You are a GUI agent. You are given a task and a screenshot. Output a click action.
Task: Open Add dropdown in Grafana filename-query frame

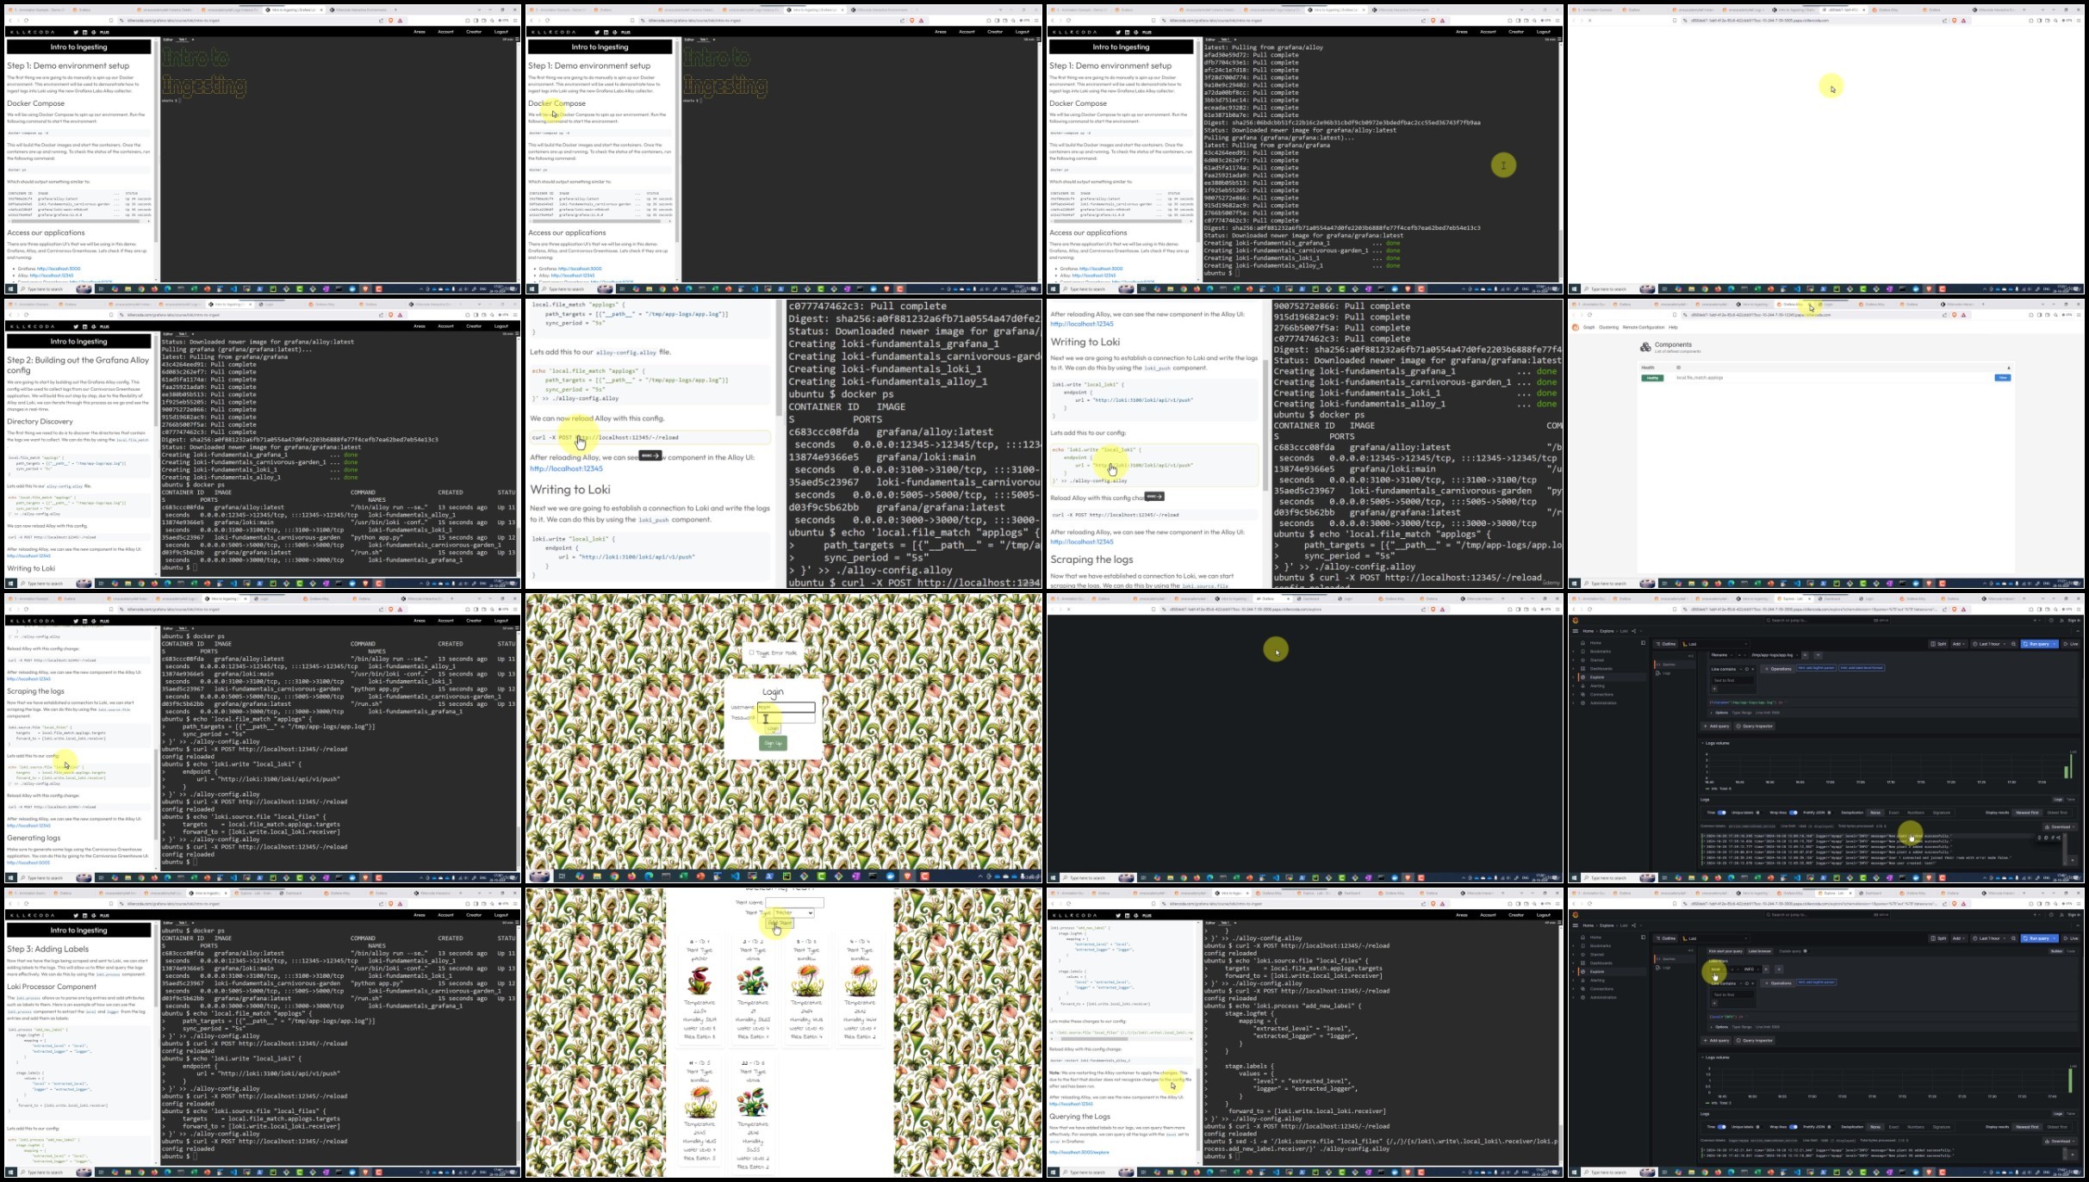[1958, 644]
